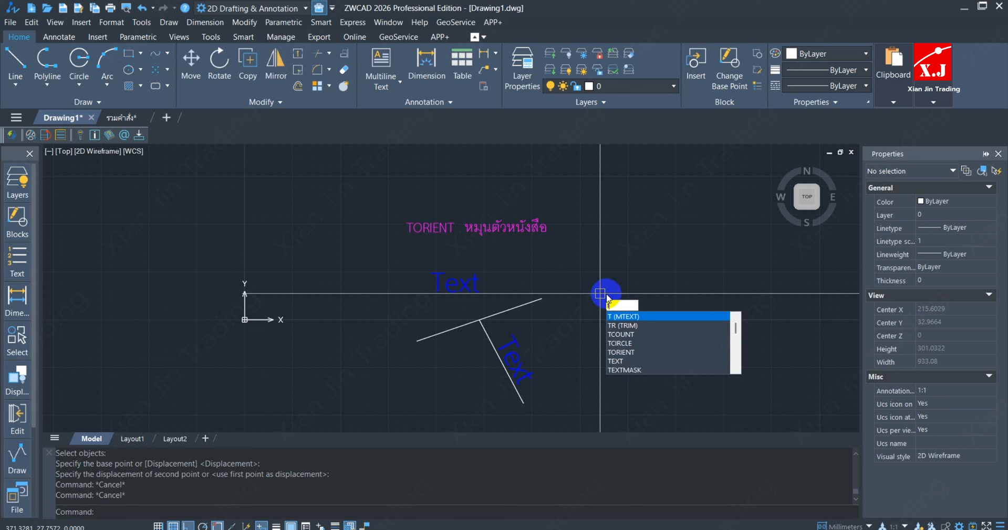Pick TEXTMASK in the autocomplete list

tap(624, 370)
